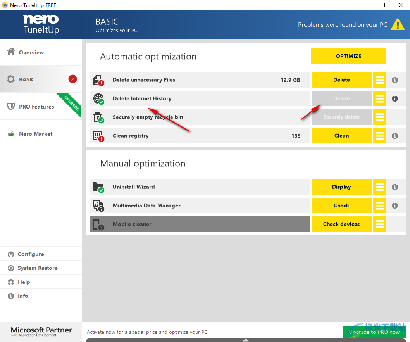Click the PRO Features shield icon

point(11,106)
